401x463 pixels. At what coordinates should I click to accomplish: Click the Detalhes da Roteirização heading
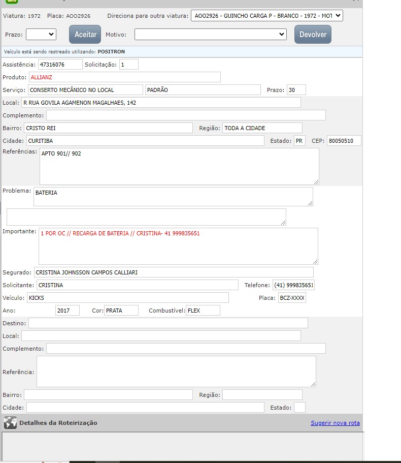point(58,423)
